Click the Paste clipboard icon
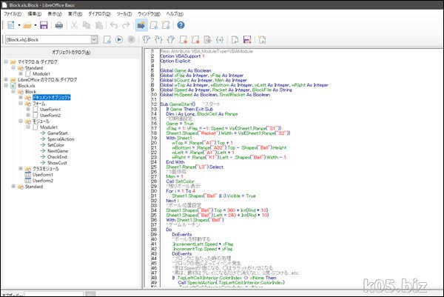 point(99,25)
